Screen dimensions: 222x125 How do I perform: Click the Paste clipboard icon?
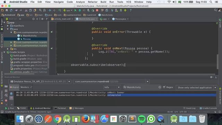coord(35,10)
